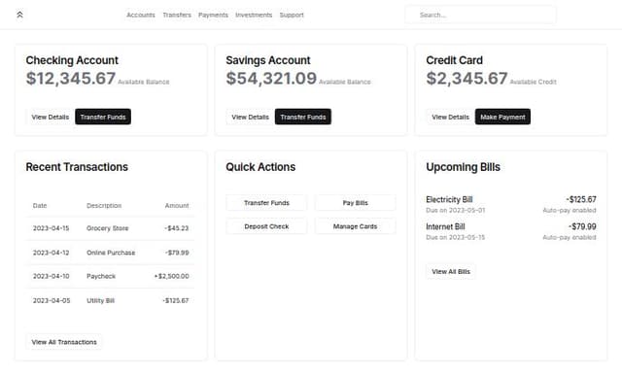Open the Transfers menu
This screenshot has height=376, width=622.
pyautogui.click(x=177, y=16)
